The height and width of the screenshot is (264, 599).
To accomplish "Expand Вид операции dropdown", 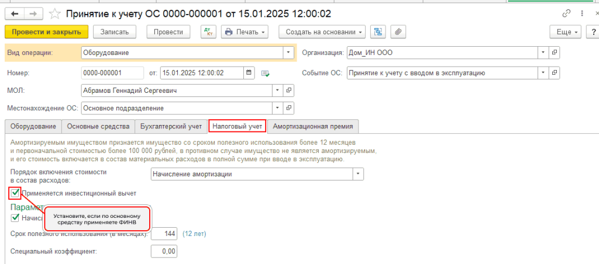I will point(288,53).
